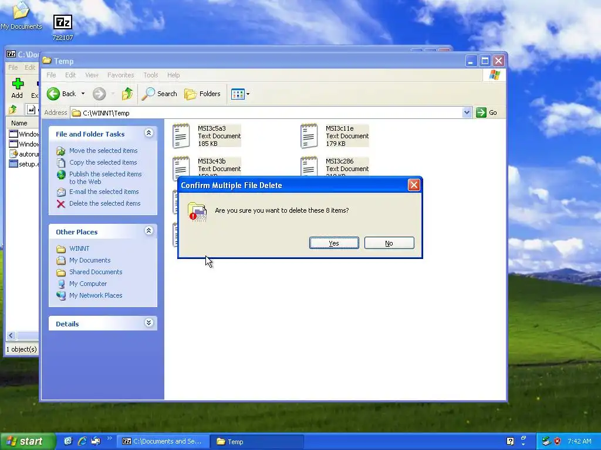Select the MSI3c43b text document icon
Screen dimensions: 601x450
pyautogui.click(x=181, y=167)
